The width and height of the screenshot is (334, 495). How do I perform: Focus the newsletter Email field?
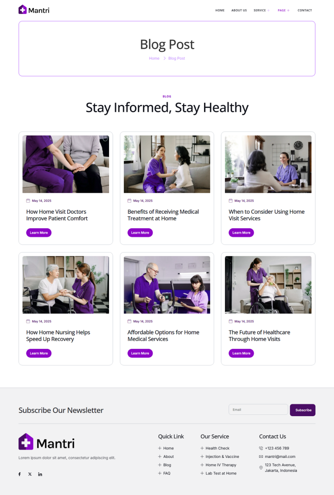(258, 409)
